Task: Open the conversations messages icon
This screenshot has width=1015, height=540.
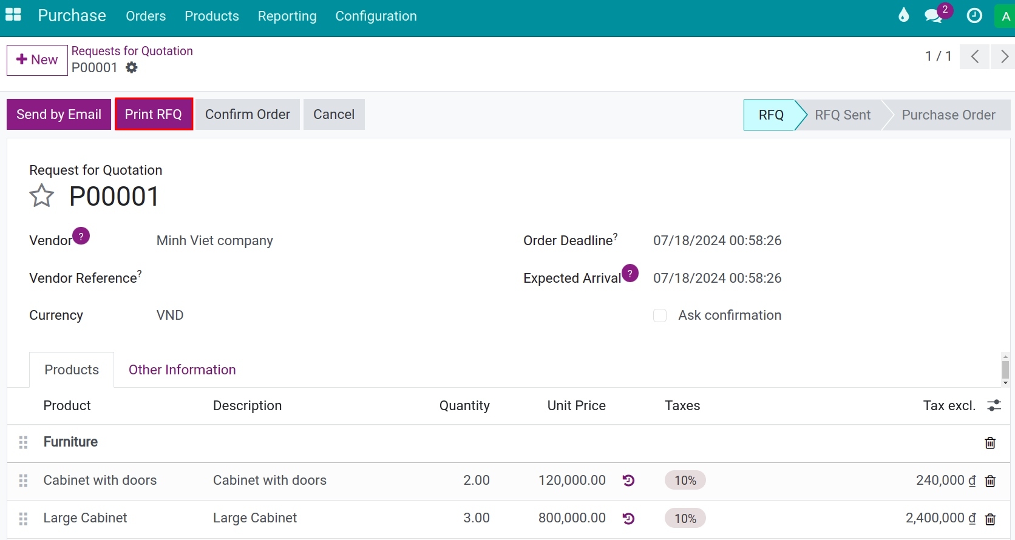Action: pos(934,15)
